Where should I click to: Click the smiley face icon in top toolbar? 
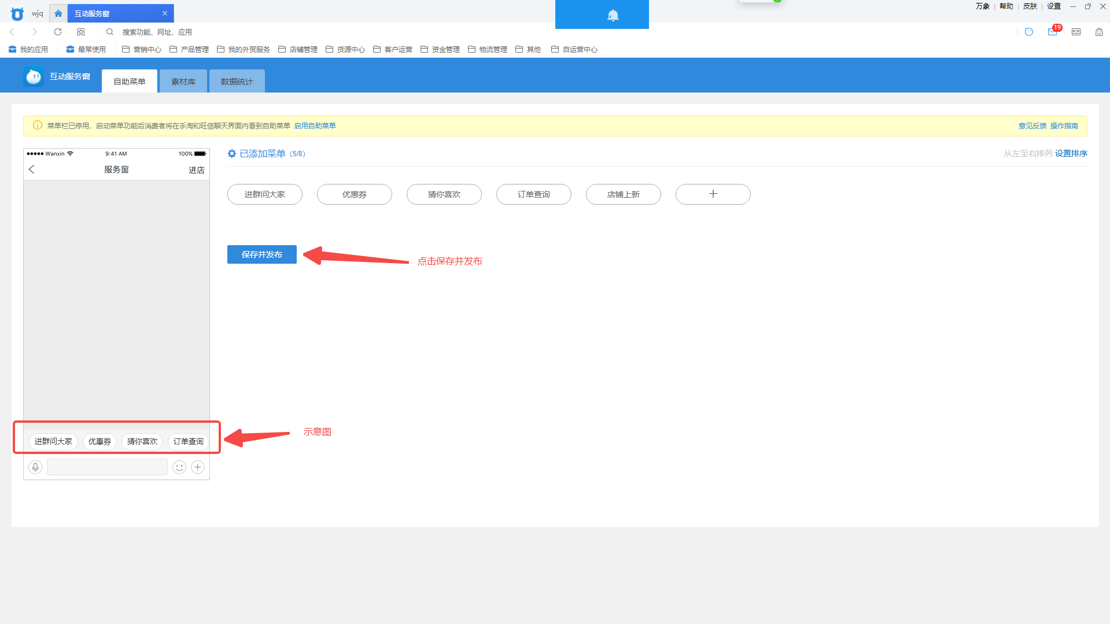click(x=1029, y=32)
